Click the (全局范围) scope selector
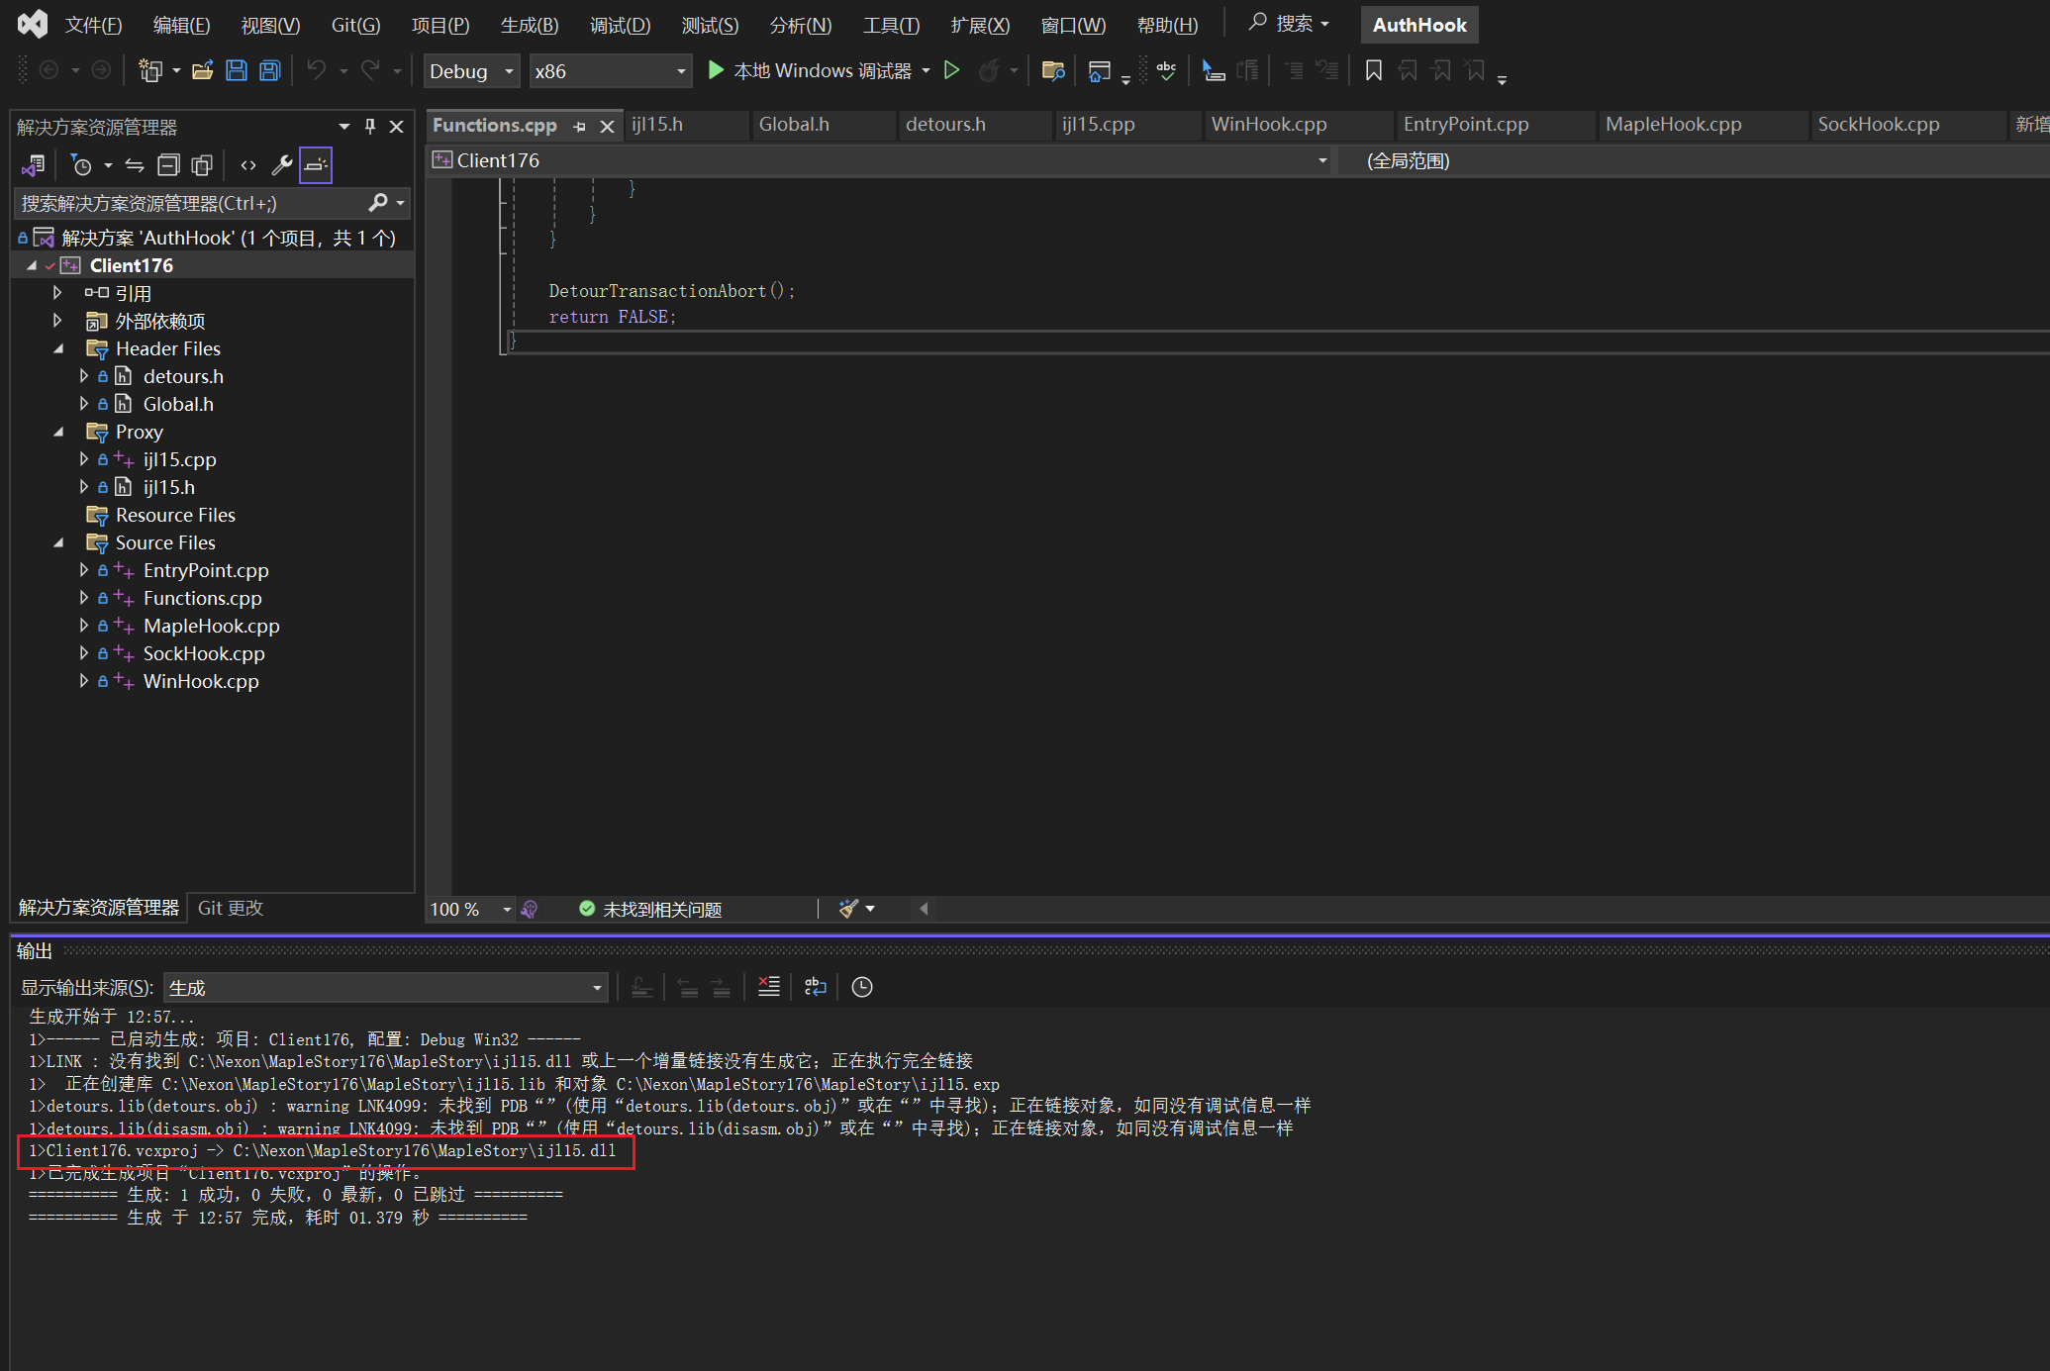This screenshot has height=1371, width=2050. point(1693,160)
